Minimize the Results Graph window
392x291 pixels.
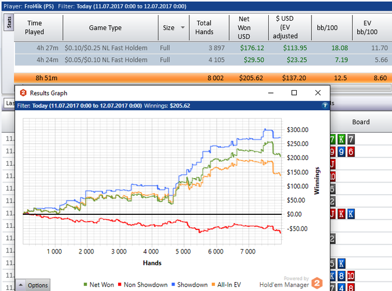[x=270, y=93]
